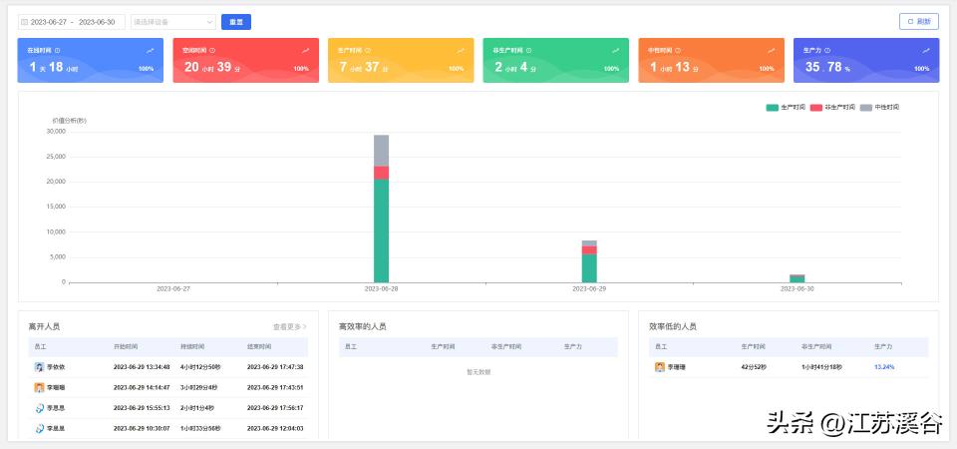Open the 请选择设备 device dropdown

click(x=172, y=21)
